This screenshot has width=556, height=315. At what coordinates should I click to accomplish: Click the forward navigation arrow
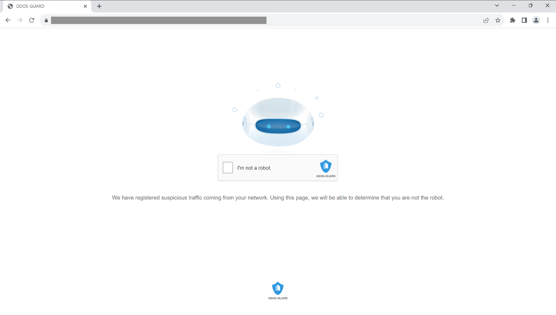tap(20, 20)
